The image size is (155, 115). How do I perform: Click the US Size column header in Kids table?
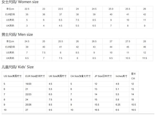tap(12, 76)
